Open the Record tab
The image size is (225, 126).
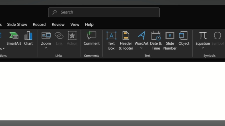pyautogui.click(x=39, y=24)
